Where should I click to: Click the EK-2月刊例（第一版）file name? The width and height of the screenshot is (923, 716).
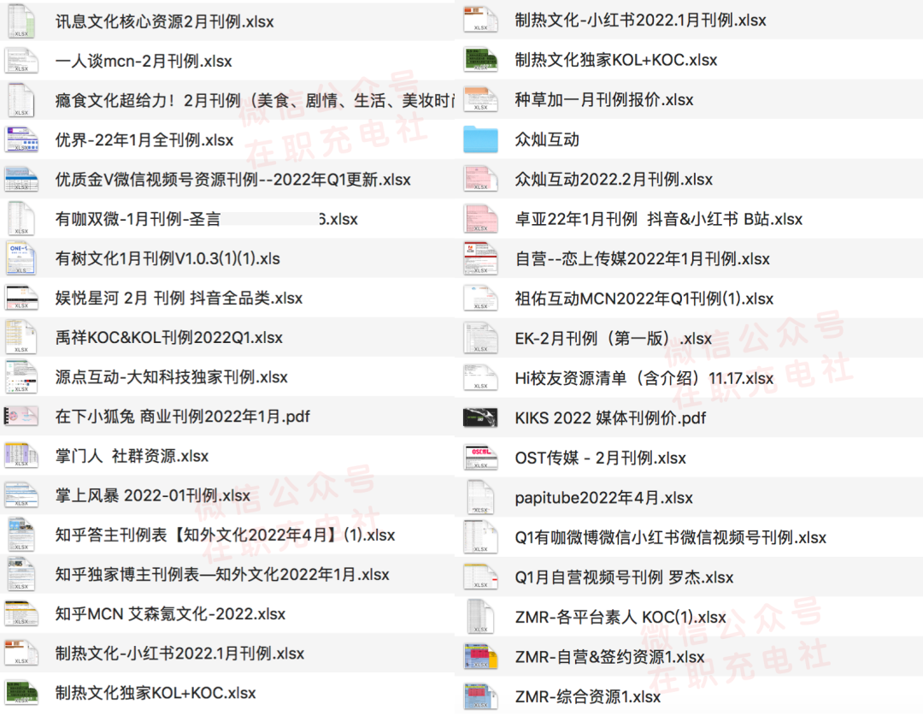click(x=613, y=339)
